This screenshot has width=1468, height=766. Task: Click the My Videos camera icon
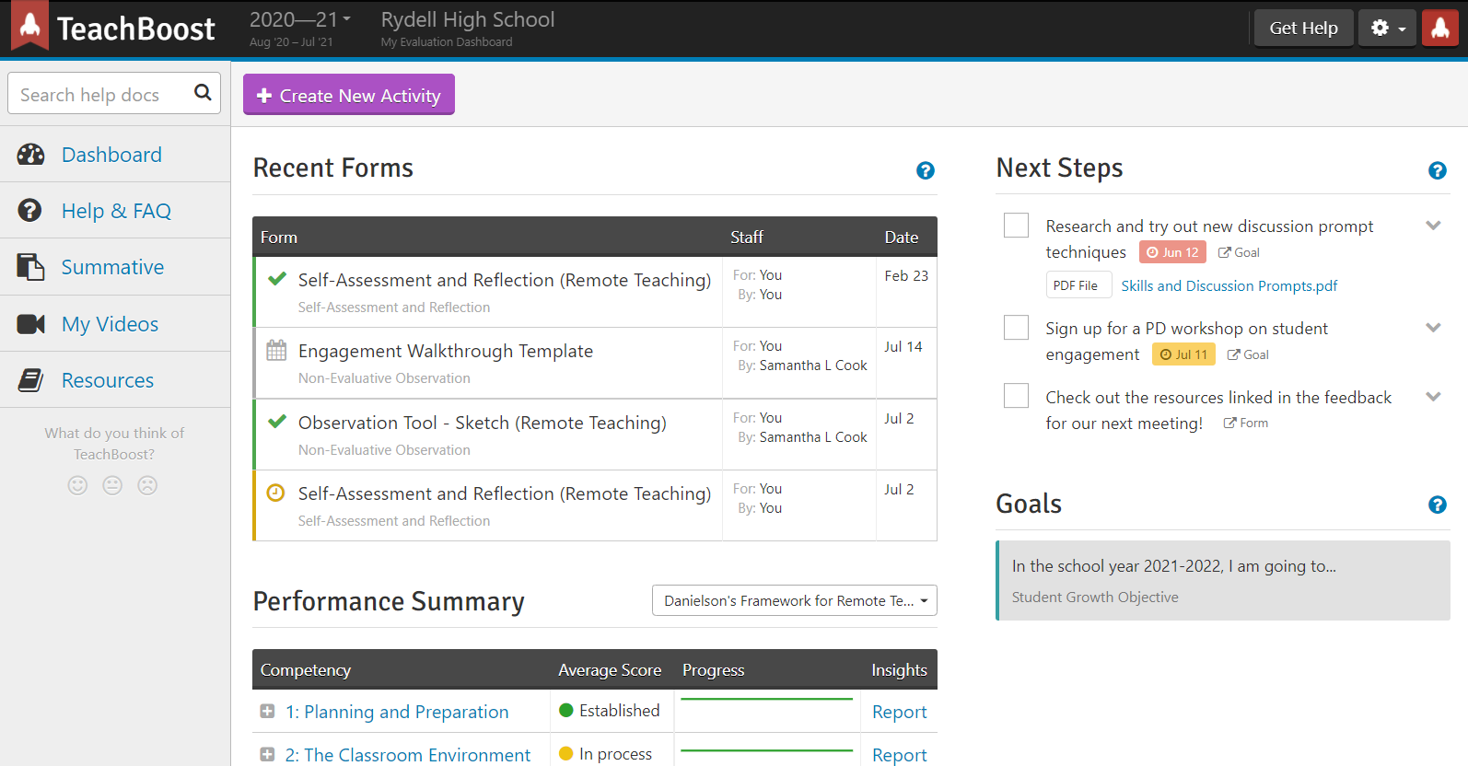point(30,324)
